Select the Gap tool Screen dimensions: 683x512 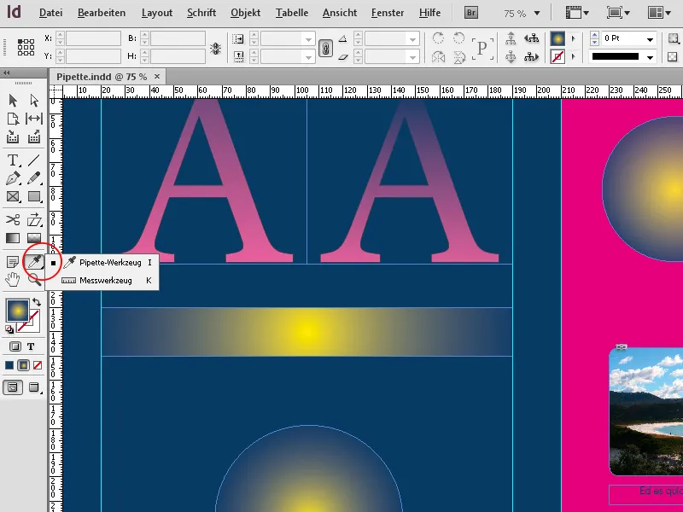point(34,119)
